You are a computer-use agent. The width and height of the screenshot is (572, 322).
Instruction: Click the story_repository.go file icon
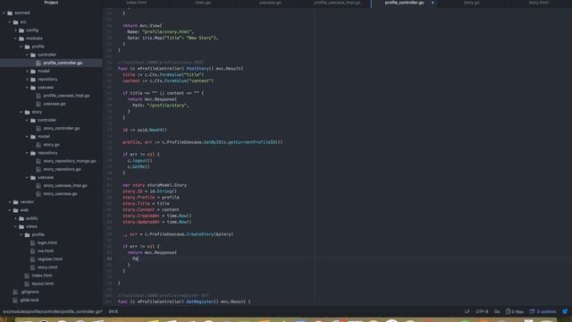(38, 169)
